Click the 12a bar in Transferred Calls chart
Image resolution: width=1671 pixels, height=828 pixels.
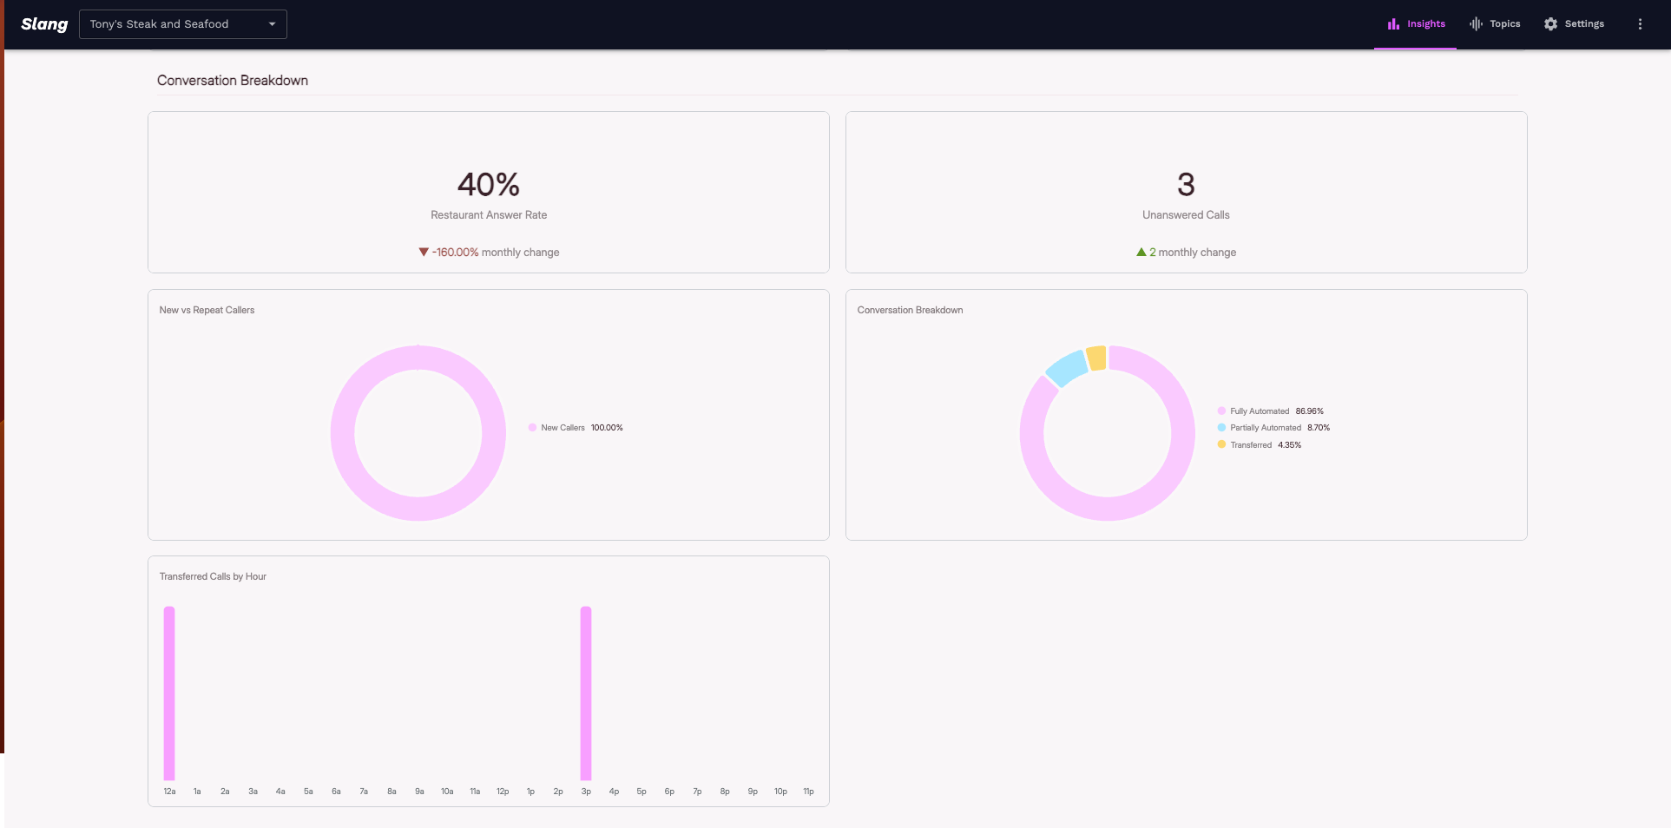click(x=169, y=693)
